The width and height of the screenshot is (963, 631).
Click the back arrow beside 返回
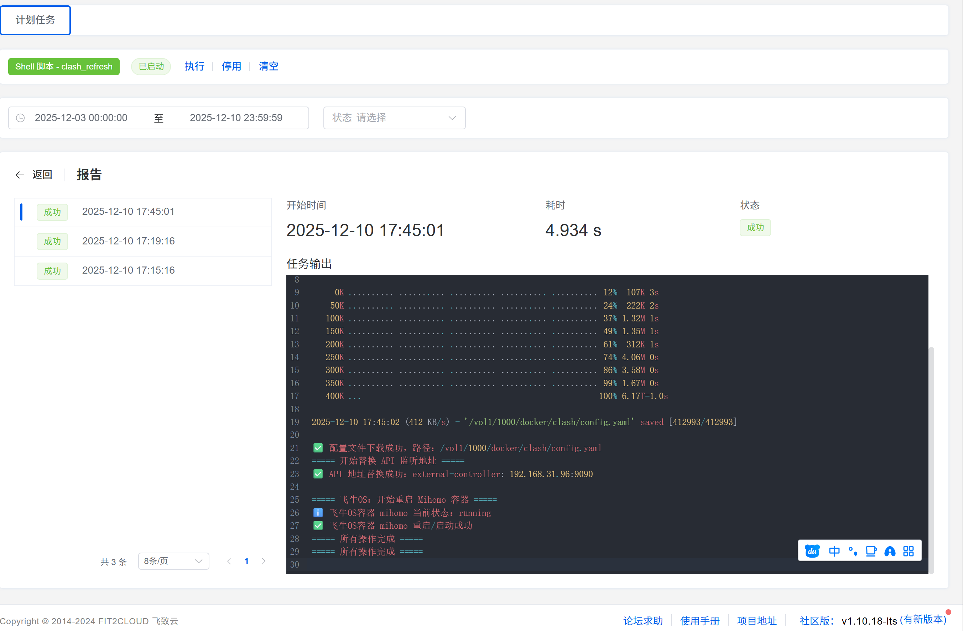point(20,175)
